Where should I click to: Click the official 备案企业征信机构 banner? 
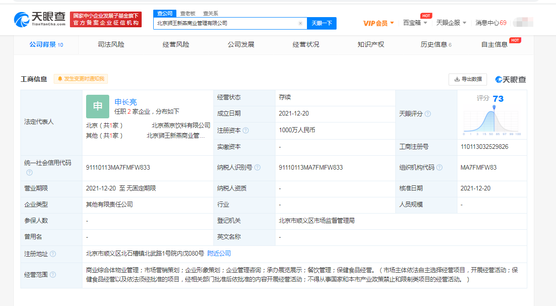(x=106, y=19)
